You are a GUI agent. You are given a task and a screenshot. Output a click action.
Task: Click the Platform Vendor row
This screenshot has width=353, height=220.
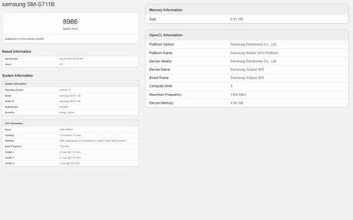point(247,44)
